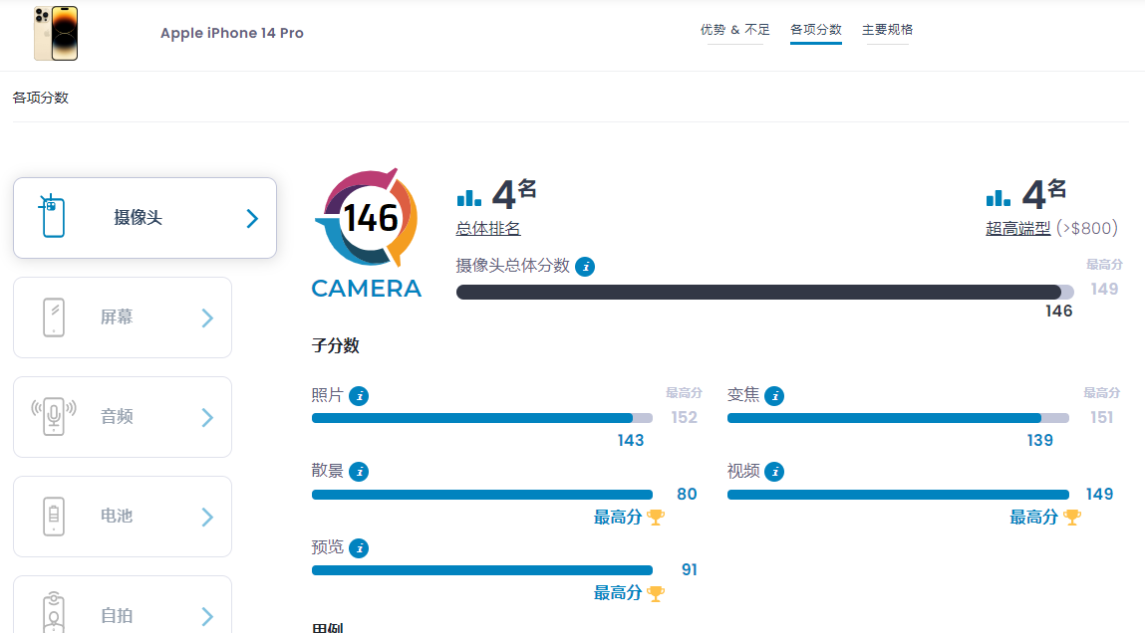Click the 变焦 score progress bar
1145x633 pixels.
point(898,419)
